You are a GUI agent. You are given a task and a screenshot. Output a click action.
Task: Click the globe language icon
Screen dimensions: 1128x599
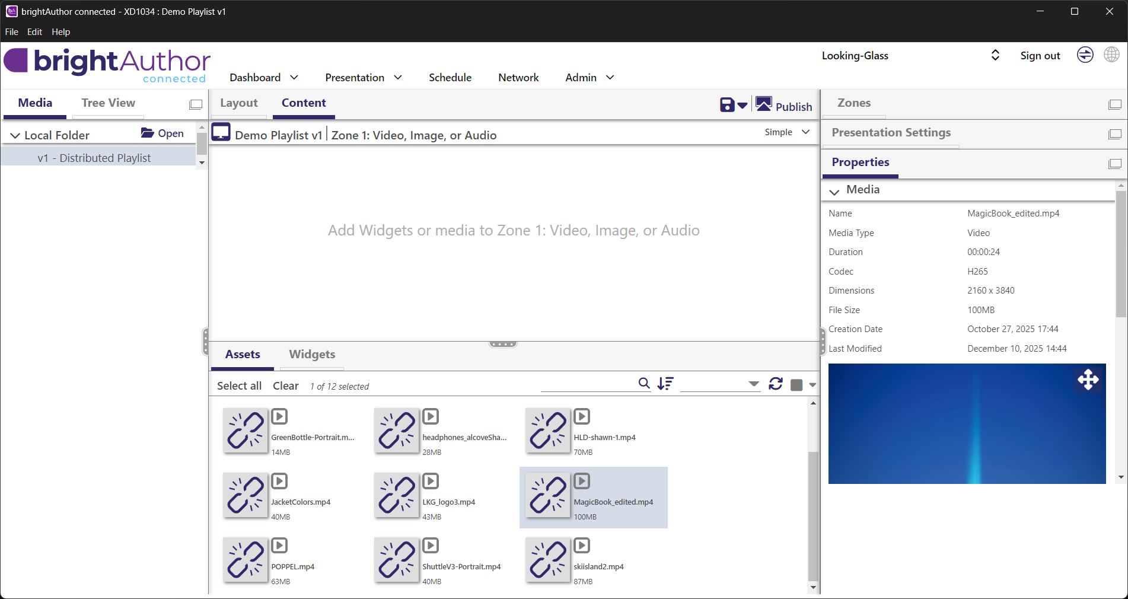[1111, 55]
